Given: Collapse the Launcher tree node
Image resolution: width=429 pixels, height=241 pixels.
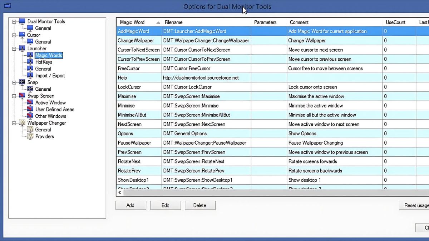Looking at the screenshot, I should tap(14, 49).
